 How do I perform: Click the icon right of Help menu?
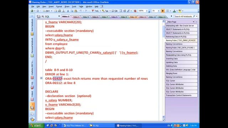(102, 6)
